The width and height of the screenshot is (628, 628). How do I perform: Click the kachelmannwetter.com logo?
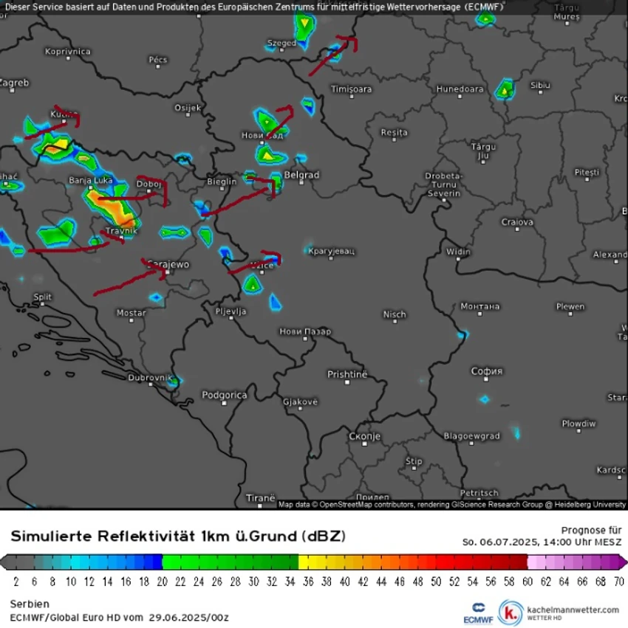point(511,613)
